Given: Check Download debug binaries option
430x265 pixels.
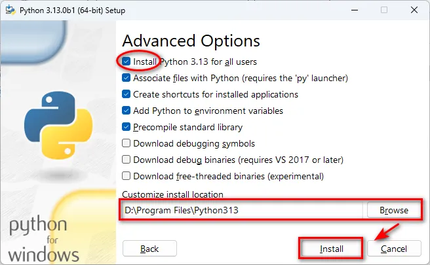Looking at the screenshot, I should (126, 160).
